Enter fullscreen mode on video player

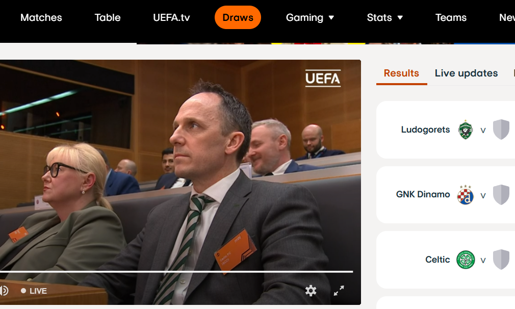(339, 291)
